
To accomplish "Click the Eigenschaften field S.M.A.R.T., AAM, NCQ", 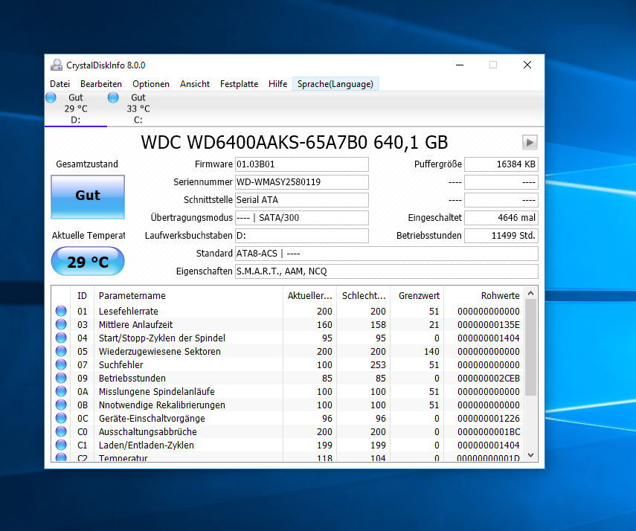I will [x=387, y=271].
